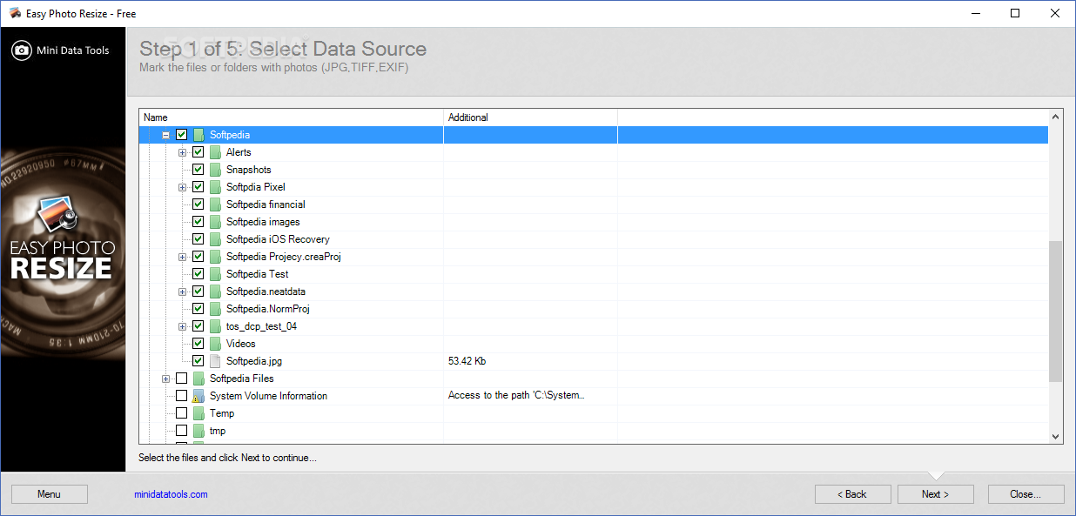Click the Softpedia.NormProj folder icon
1076x516 pixels.
point(215,309)
